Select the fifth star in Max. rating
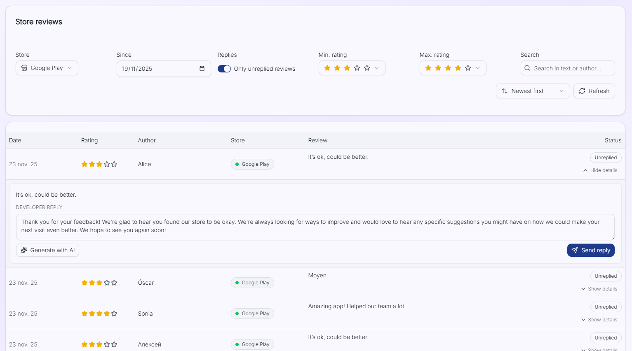632x351 pixels. tap(468, 67)
